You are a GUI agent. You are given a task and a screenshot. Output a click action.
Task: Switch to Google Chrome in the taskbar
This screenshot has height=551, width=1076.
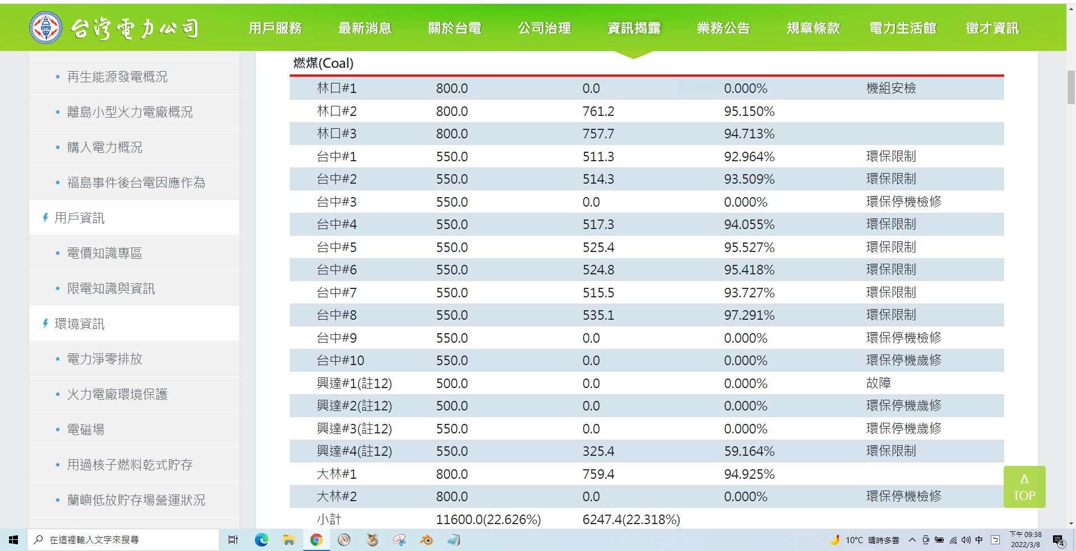point(316,540)
